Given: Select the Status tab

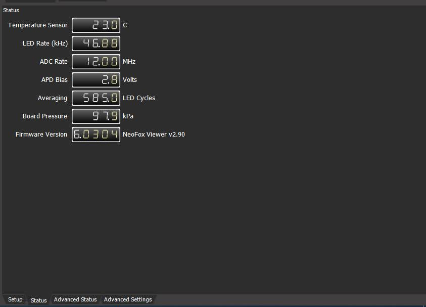Looking at the screenshot, I should [38, 300].
